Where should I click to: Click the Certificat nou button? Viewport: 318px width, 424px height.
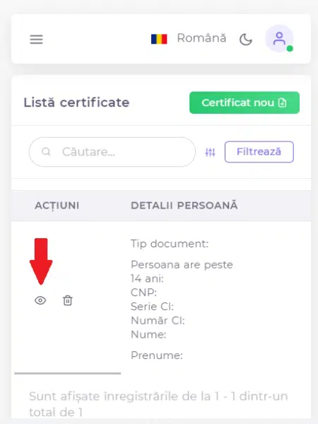[245, 102]
